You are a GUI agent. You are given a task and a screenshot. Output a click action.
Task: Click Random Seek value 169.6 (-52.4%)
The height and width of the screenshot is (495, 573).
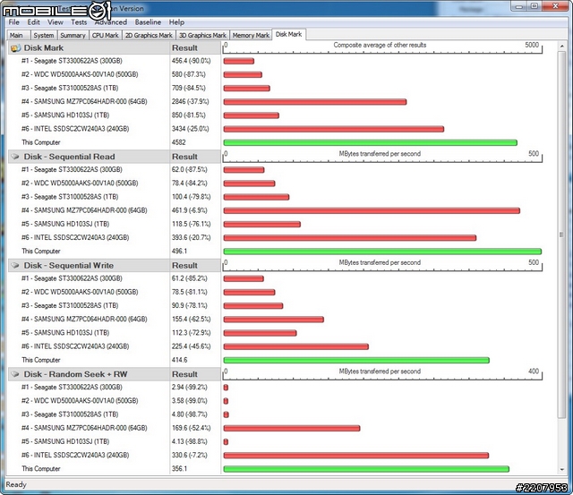(191, 428)
